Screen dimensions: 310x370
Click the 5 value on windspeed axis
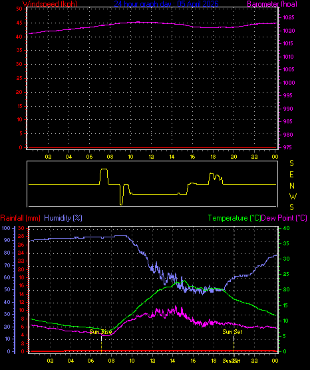[21, 133]
